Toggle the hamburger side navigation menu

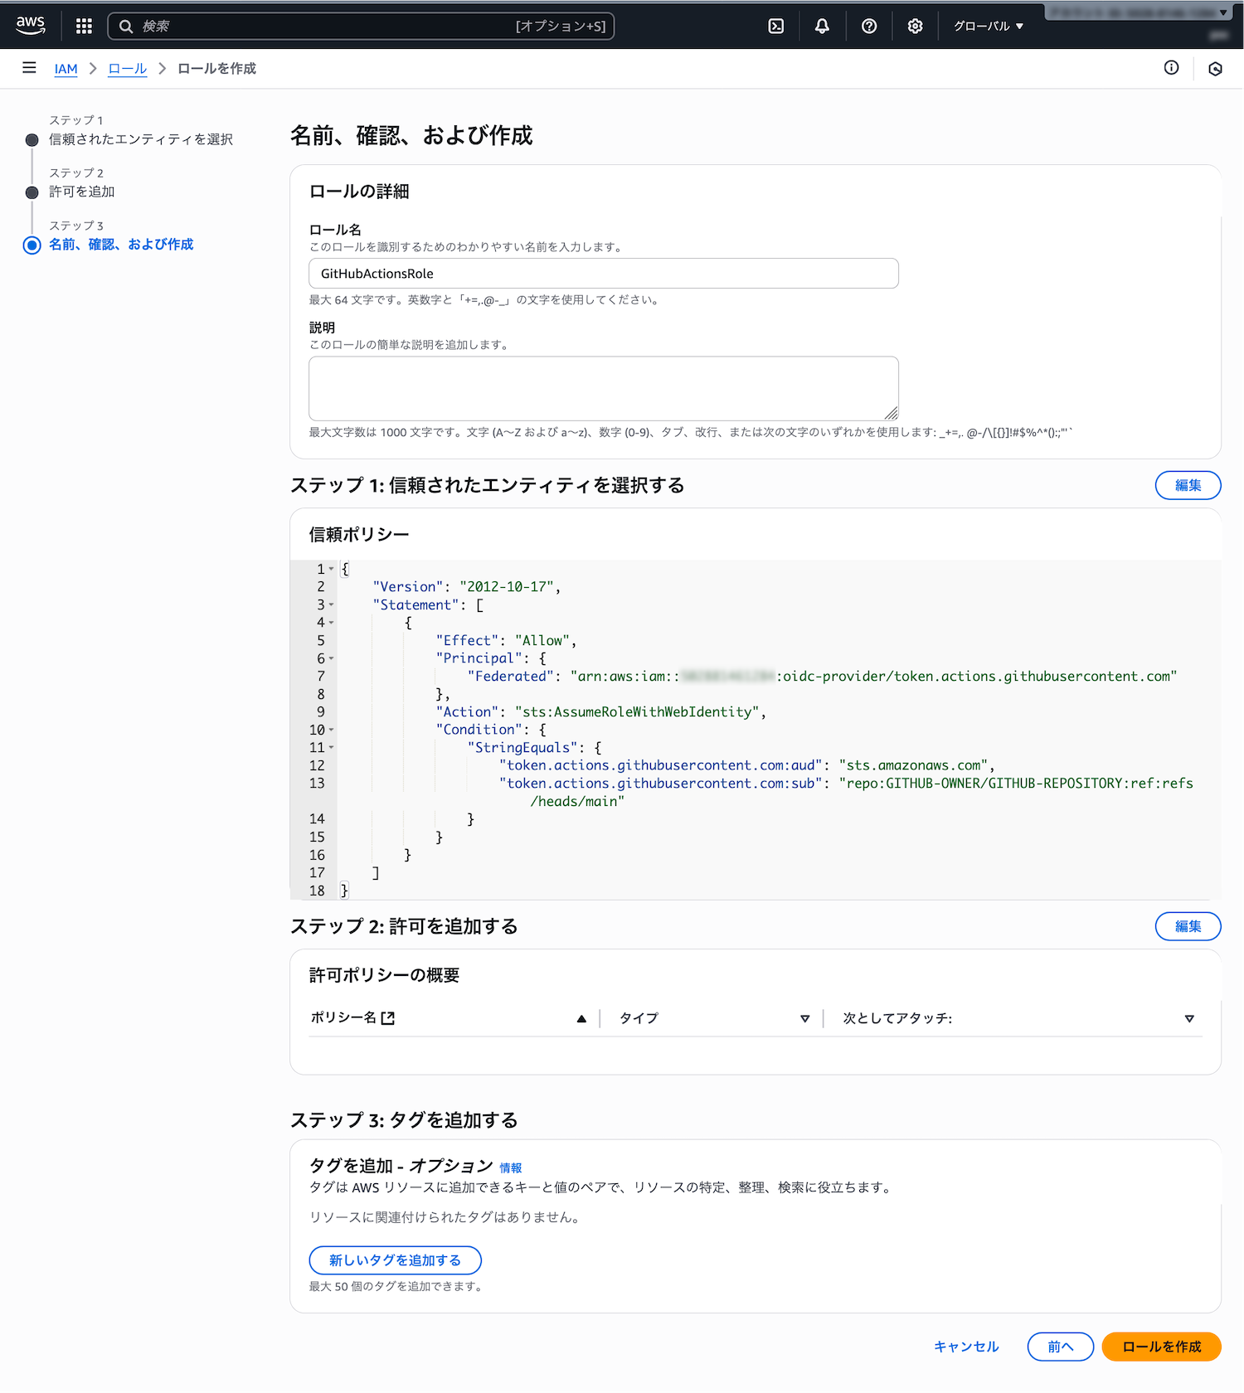pos(29,68)
